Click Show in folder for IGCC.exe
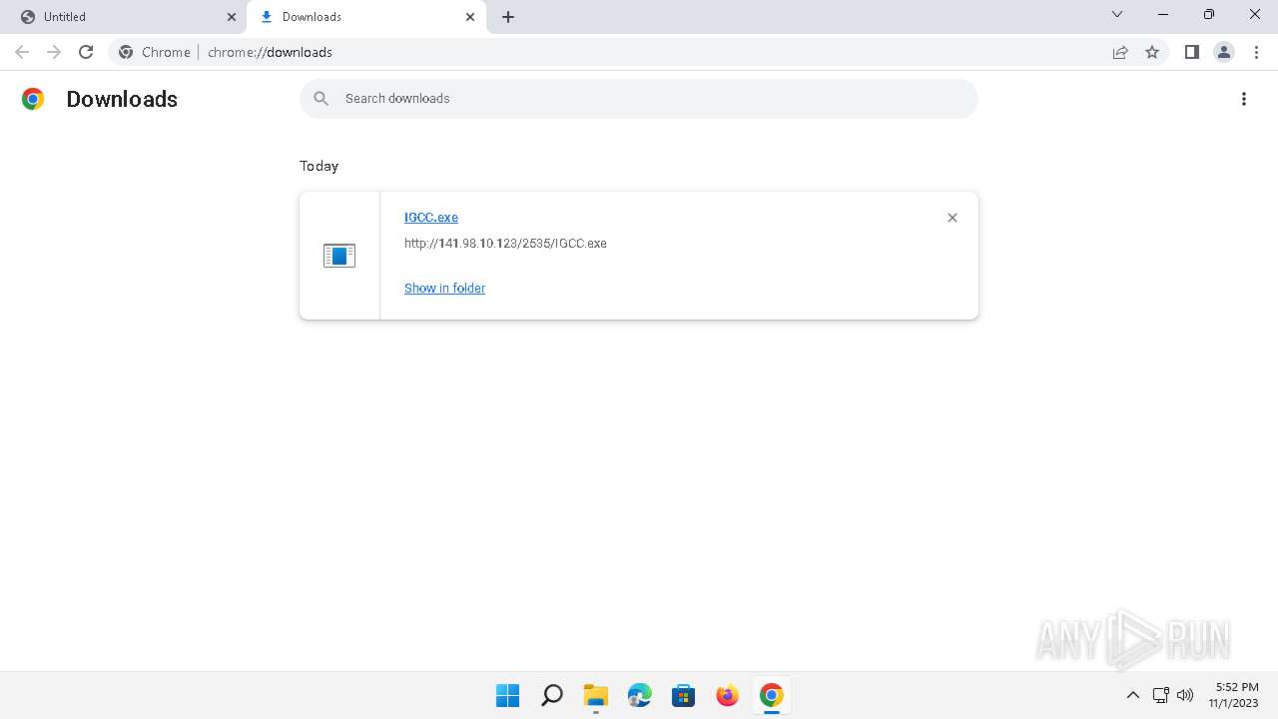This screenshot has height=719, width=1278. tap(444, 288)
